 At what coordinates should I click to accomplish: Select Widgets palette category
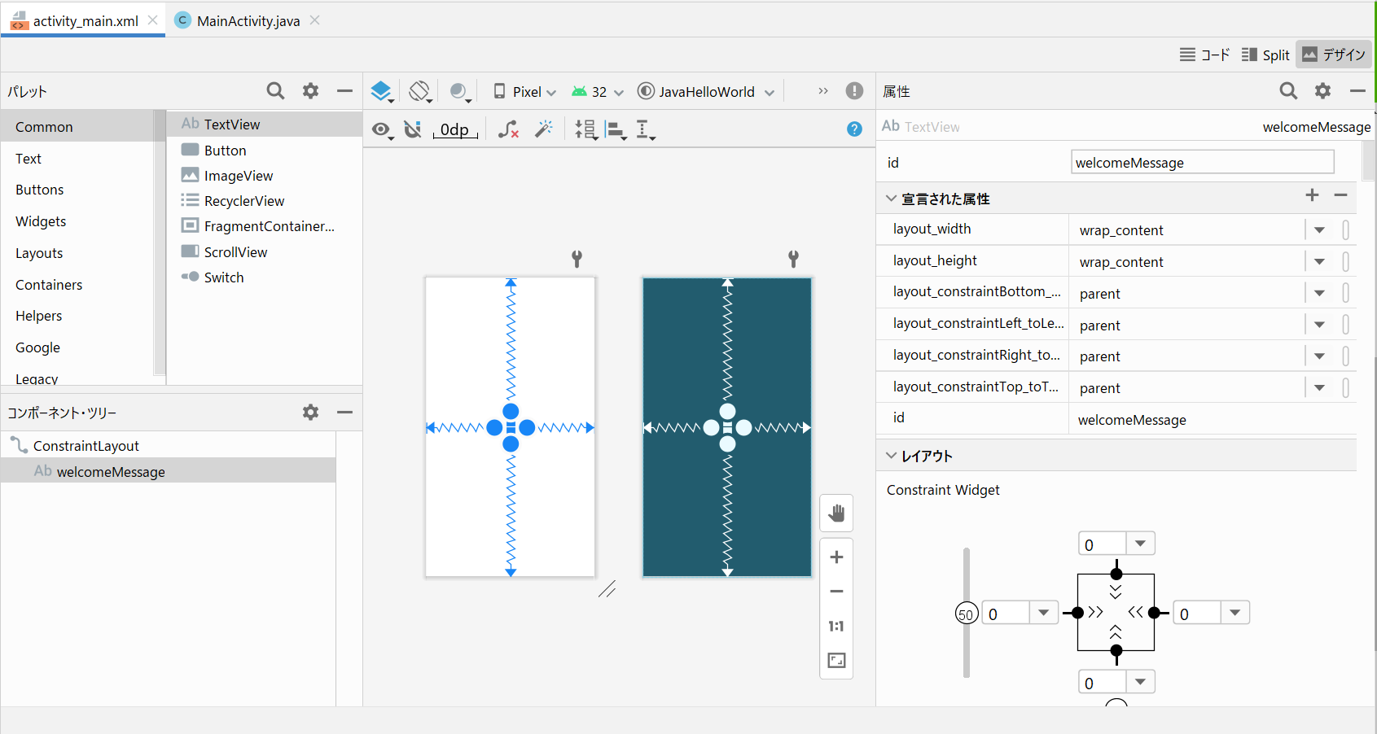coord(77,221)
